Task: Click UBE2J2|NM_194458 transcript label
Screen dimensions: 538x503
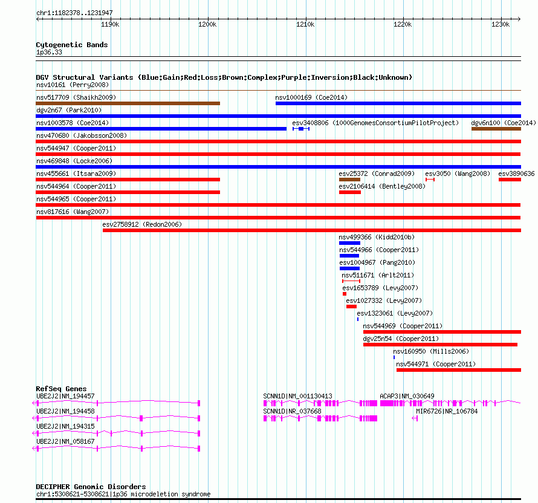Action: (65, 411)
